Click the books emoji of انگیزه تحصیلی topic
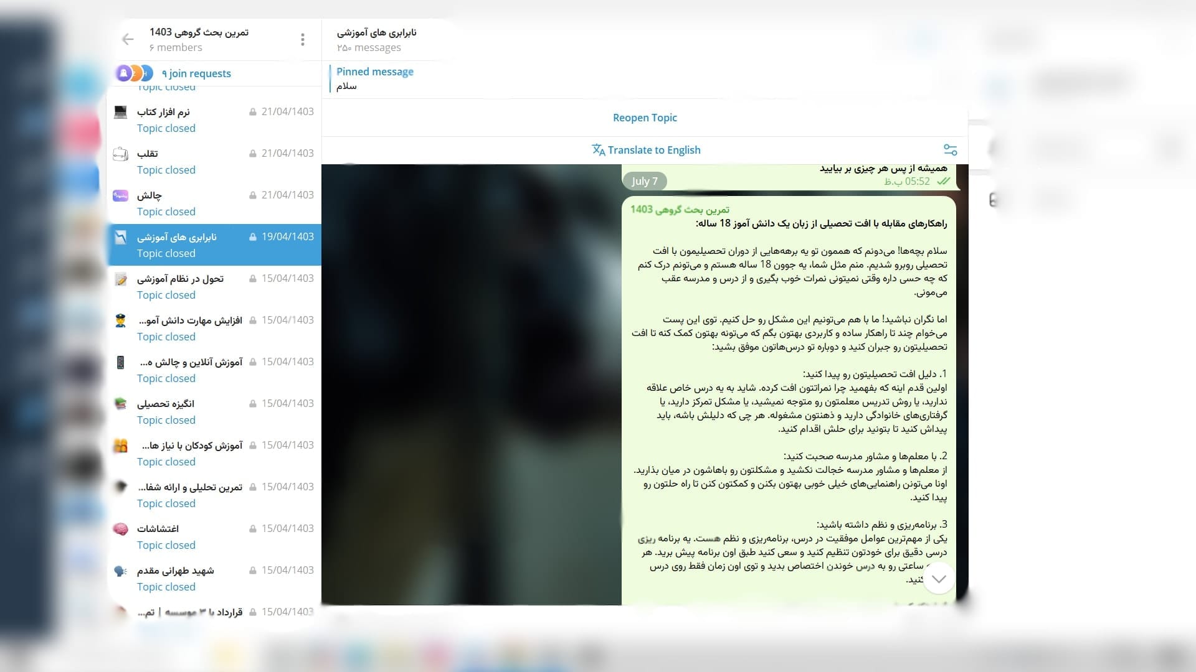This screenshot has width=1196, height=672. click(120, 403)
